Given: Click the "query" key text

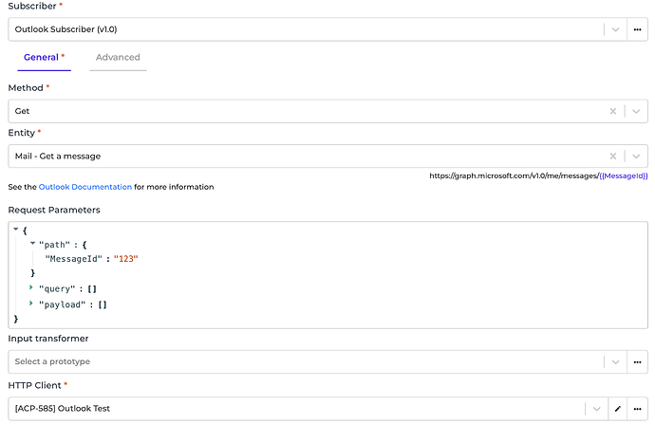Looking at the screenshot, I should click(x=57, y=288).
